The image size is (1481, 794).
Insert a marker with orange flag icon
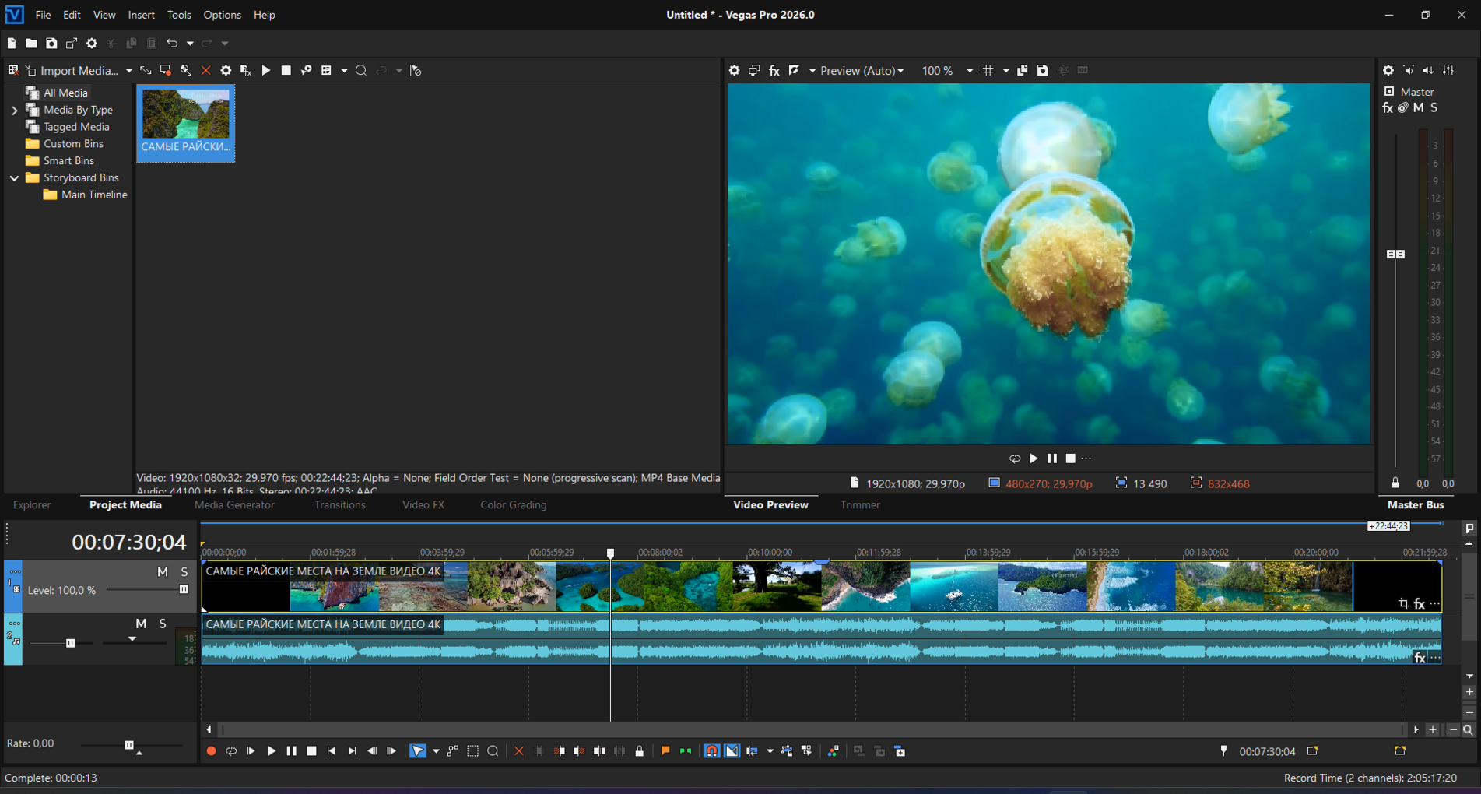click(x=665, y=751)
